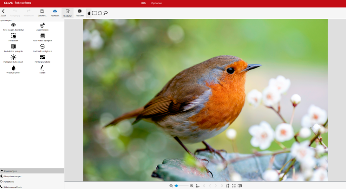Click the rotate/orientation icon beside zoom
The height and width of the screenshot is (189, 346).
198,186
